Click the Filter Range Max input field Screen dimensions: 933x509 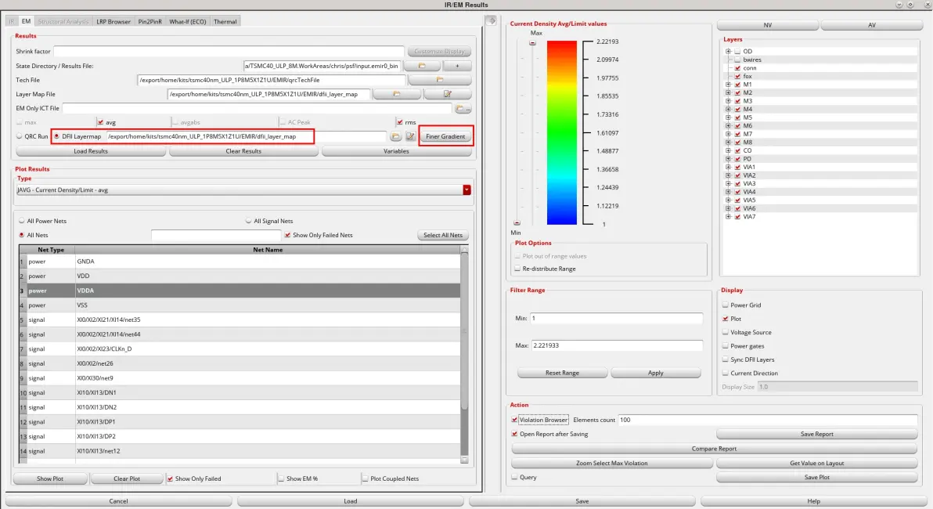pos(616,345)
